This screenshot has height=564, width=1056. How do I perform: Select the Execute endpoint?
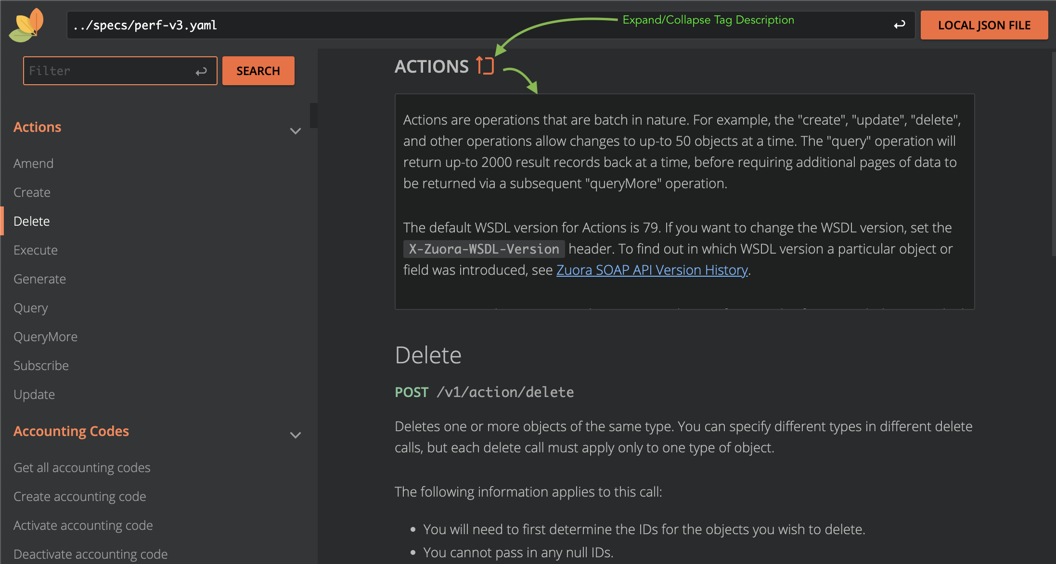(x=36, y=250)
